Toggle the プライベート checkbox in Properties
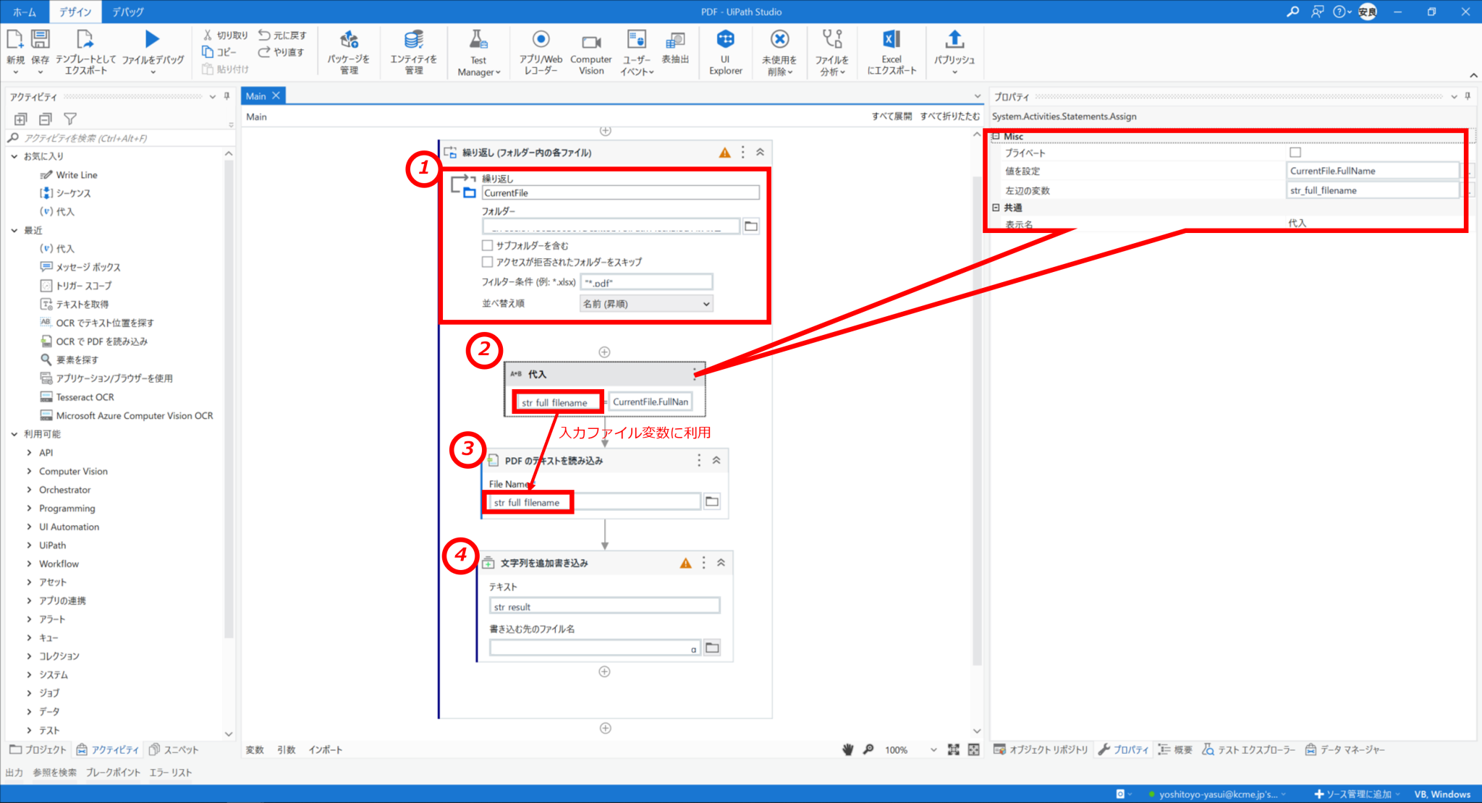 coord(1295,152)
